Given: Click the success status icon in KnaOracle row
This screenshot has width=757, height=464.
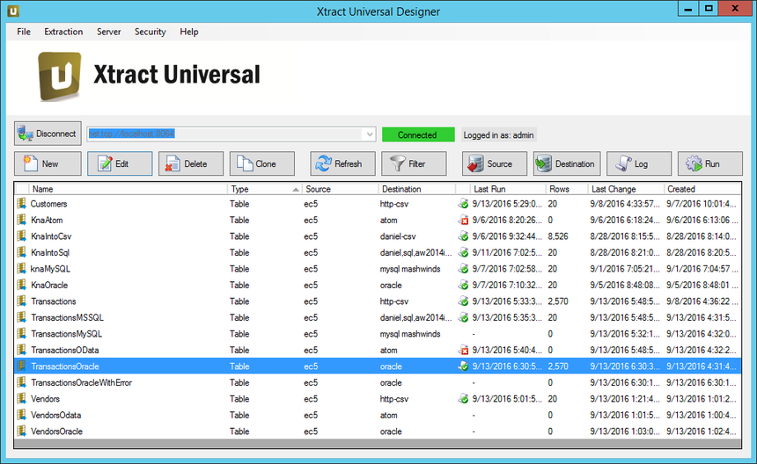Looking at the screenshot, I should [x=464, y=285].
